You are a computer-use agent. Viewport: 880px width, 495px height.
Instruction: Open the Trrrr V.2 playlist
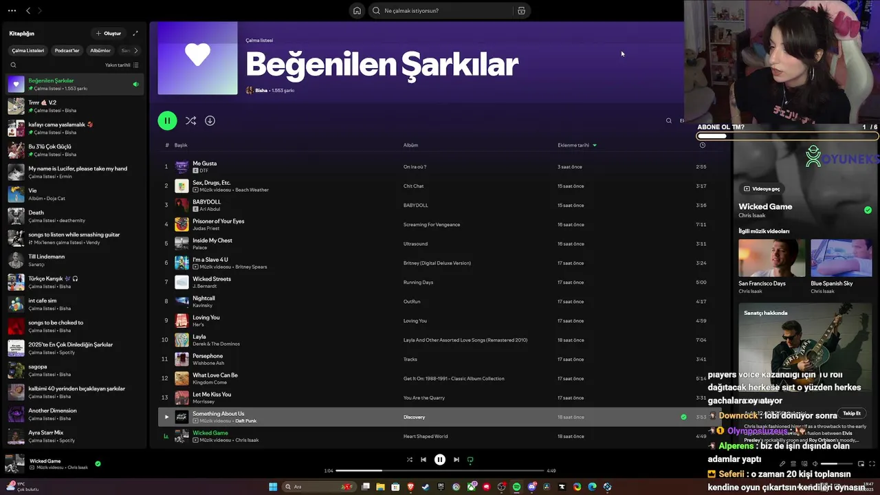coord(73,106)
